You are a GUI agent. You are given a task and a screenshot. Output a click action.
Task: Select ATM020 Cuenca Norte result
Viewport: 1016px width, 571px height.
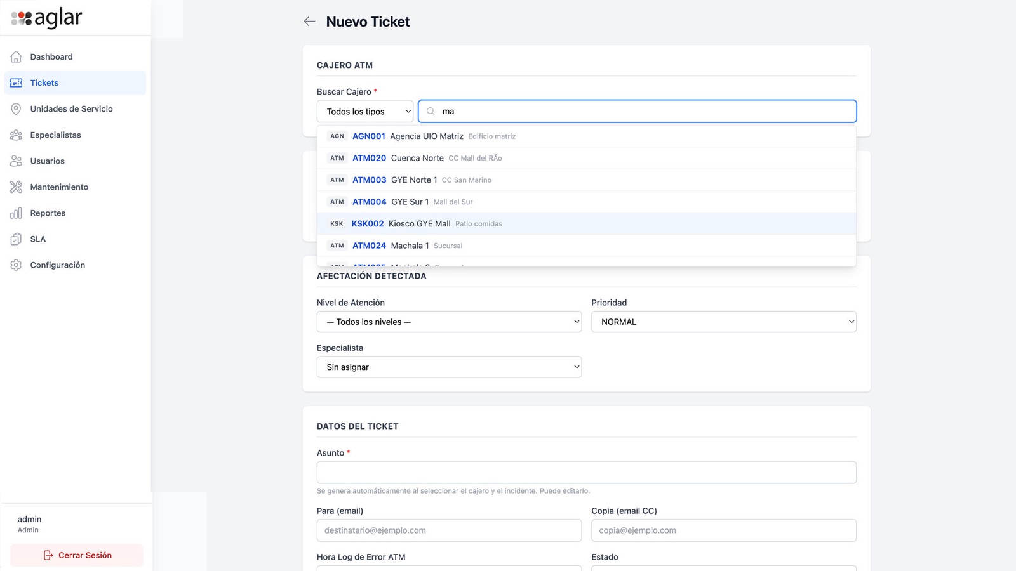pos(587,158)
